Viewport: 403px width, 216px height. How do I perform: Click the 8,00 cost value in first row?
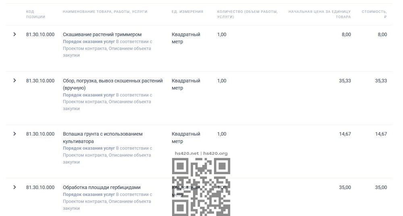pyautogui.click(x=382, y=34)
